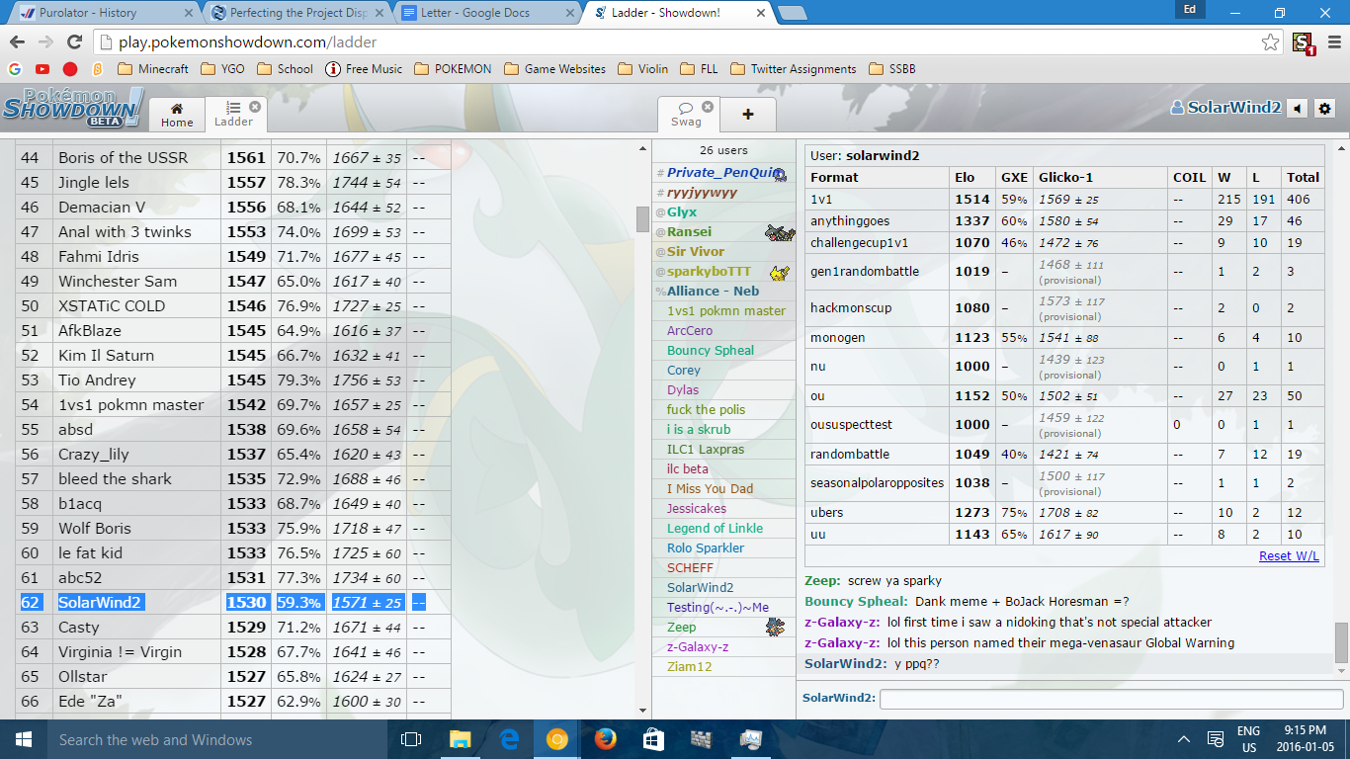Screen dimensions: 1350x759
Task: Expand the Game Websites bookmark folder
Action: 554,69
